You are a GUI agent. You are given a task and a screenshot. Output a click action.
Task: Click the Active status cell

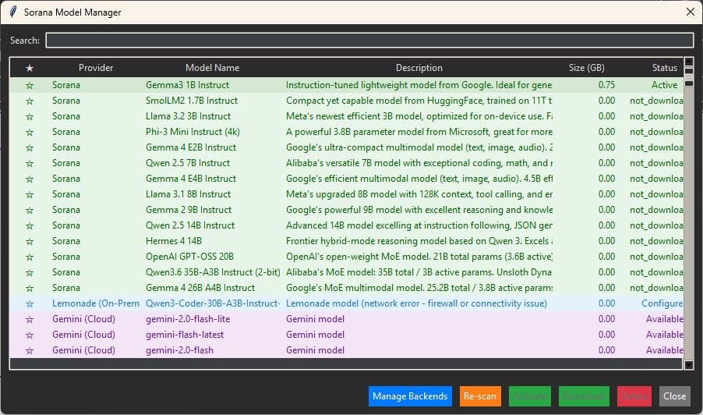point(665,85)
